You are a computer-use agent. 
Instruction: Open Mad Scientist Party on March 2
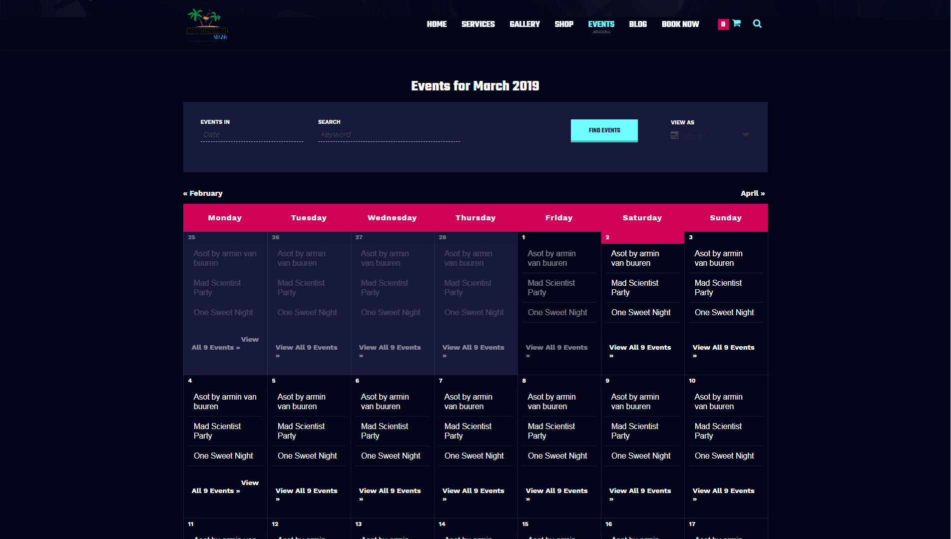635,288
